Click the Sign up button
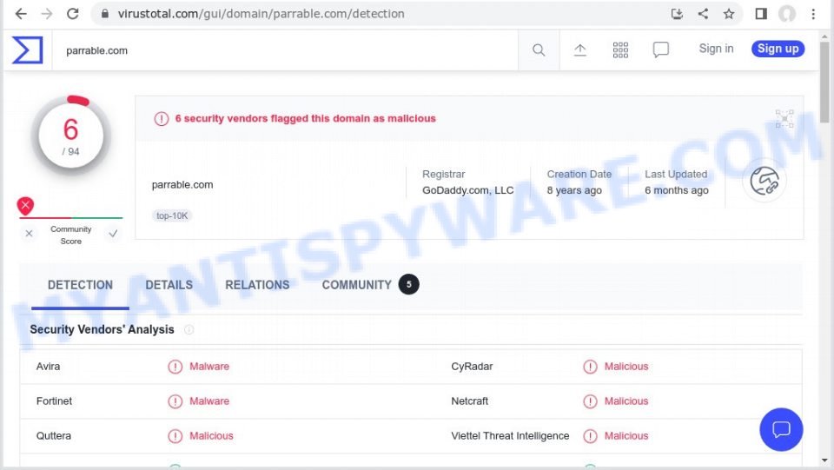The width and height of the screenshot is (834, 470). pos(778,49)
